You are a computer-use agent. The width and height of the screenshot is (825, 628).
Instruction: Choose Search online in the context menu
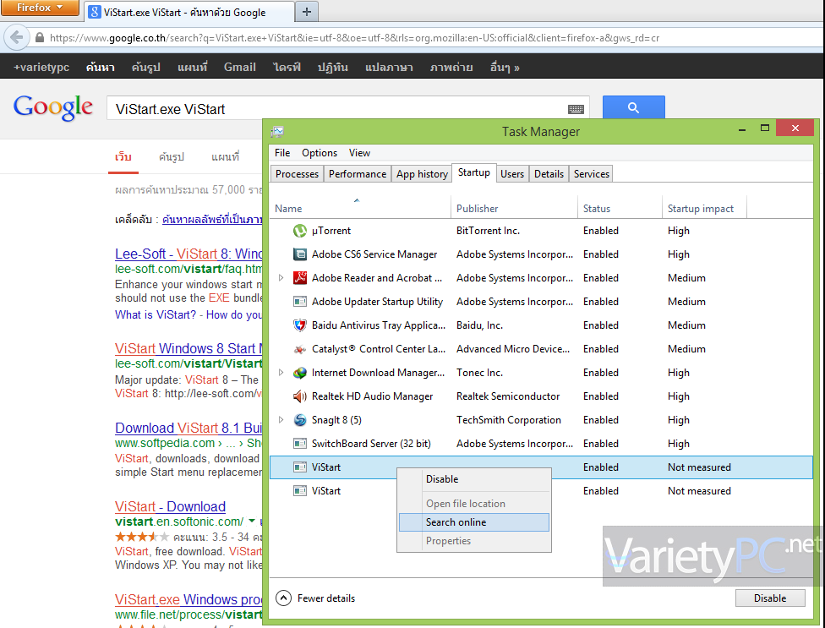474,522
